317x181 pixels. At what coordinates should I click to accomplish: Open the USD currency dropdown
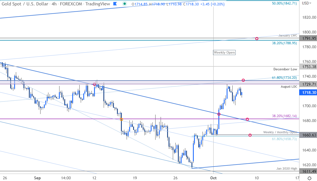[307, 3]
